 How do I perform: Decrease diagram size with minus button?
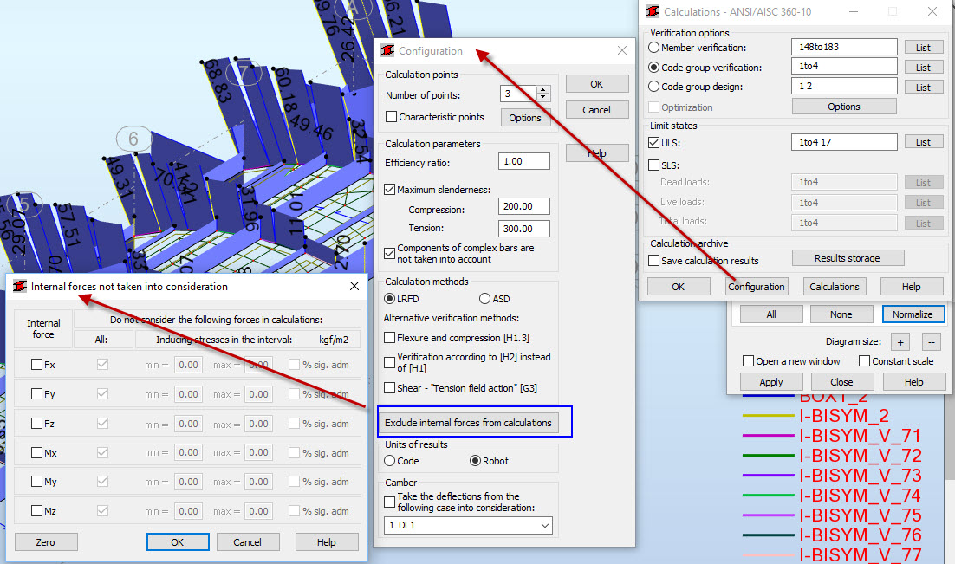[932, 341]
